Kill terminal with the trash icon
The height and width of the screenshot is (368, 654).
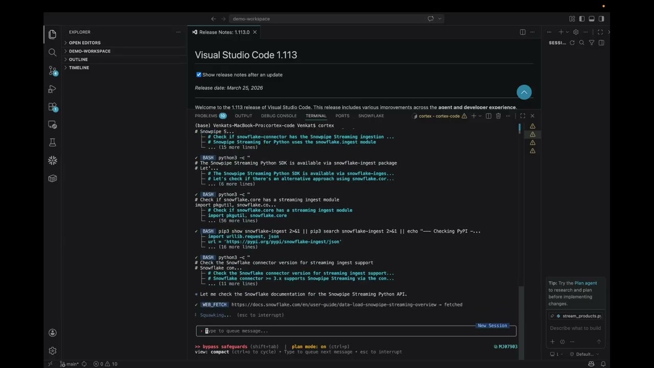pos(498,116)
